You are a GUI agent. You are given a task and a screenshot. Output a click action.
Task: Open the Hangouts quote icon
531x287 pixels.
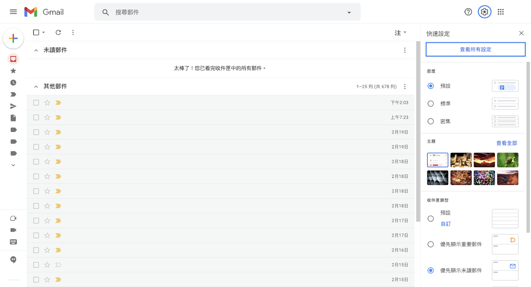point(13,260)
